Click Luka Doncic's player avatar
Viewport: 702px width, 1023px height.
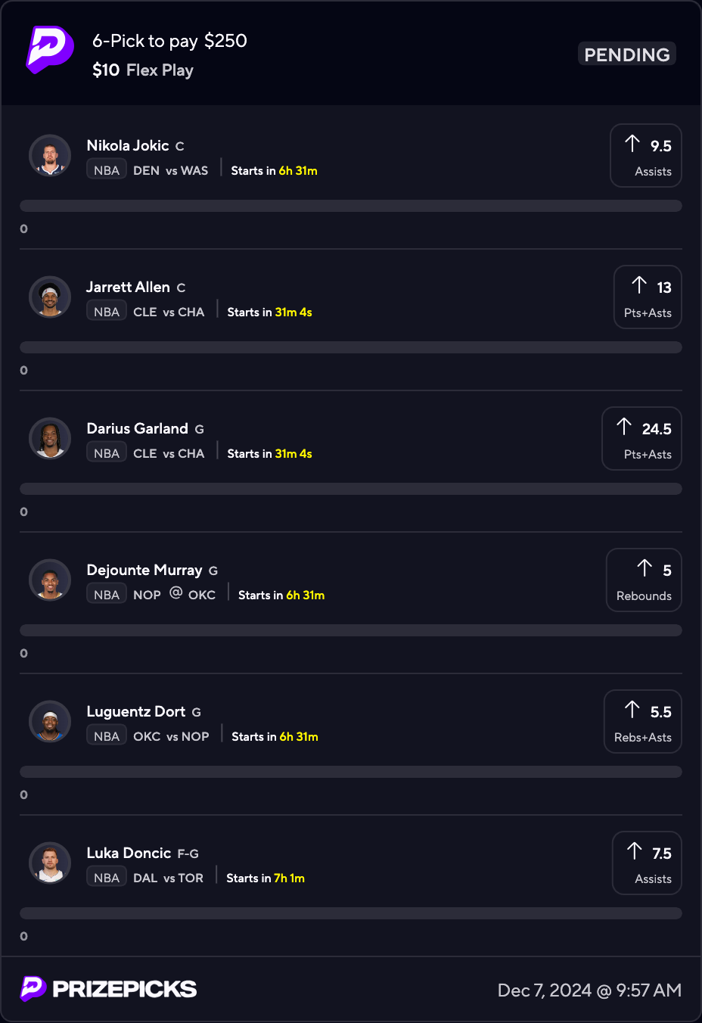(50, 863)
